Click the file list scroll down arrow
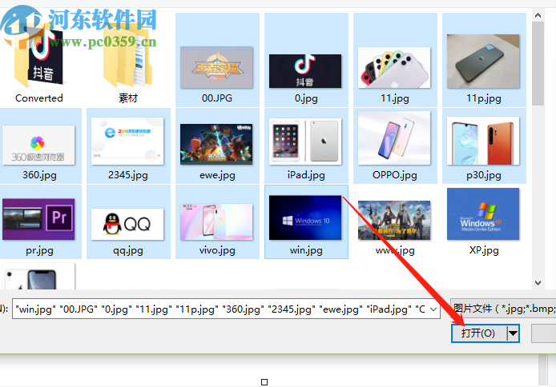556x387 pixels. [538, 283]
